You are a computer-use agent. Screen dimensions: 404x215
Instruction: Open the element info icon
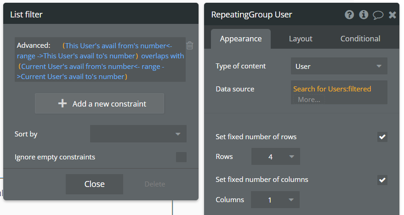pos(364,15)
